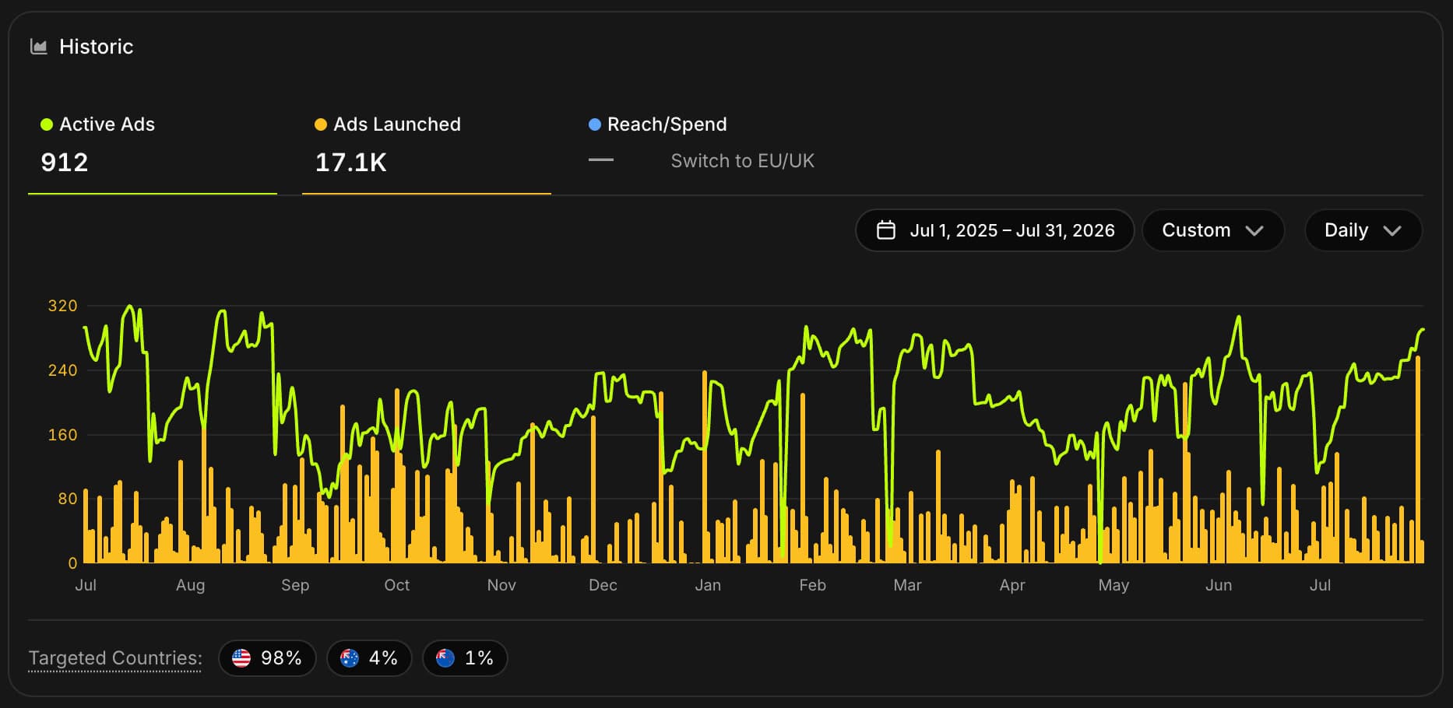Click chevron next to Daily
The image size is (1453, 708).
pos(1392,231)
